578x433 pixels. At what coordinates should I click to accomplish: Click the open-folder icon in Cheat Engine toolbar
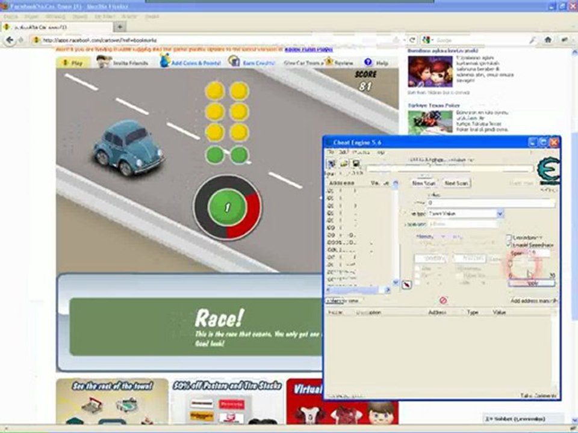(x=344, y=164)
